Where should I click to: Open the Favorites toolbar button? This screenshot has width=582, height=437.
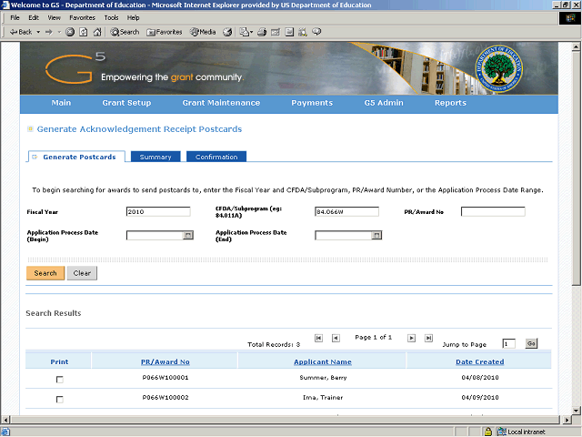coord(164,33)
